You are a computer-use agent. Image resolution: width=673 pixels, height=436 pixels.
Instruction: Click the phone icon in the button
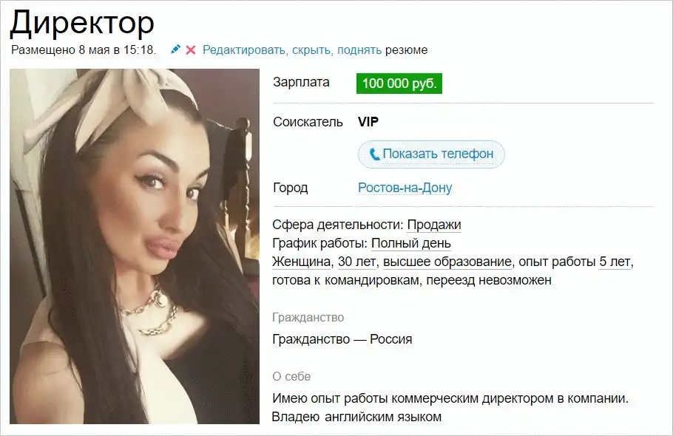point(374,154)
